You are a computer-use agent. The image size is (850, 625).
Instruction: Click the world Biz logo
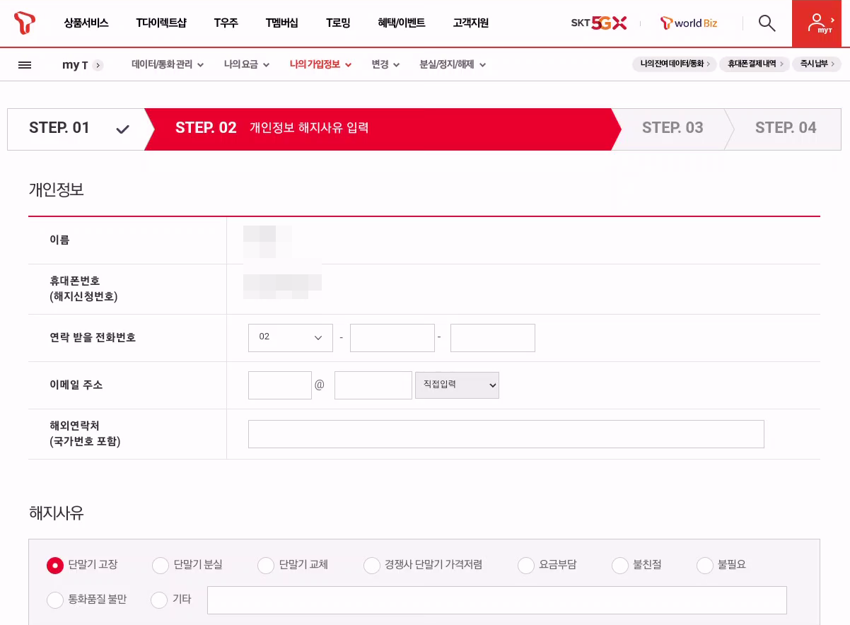tap(687, 23)
